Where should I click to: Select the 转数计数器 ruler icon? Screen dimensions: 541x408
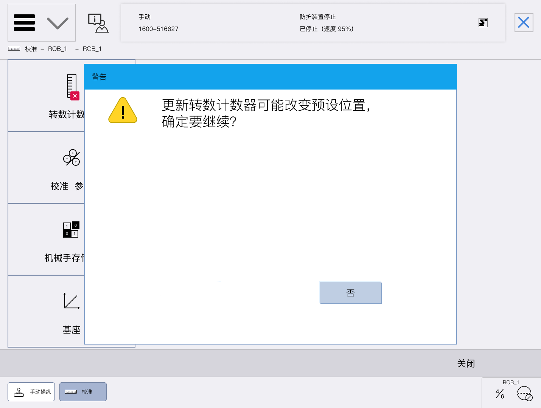point(72,87)
